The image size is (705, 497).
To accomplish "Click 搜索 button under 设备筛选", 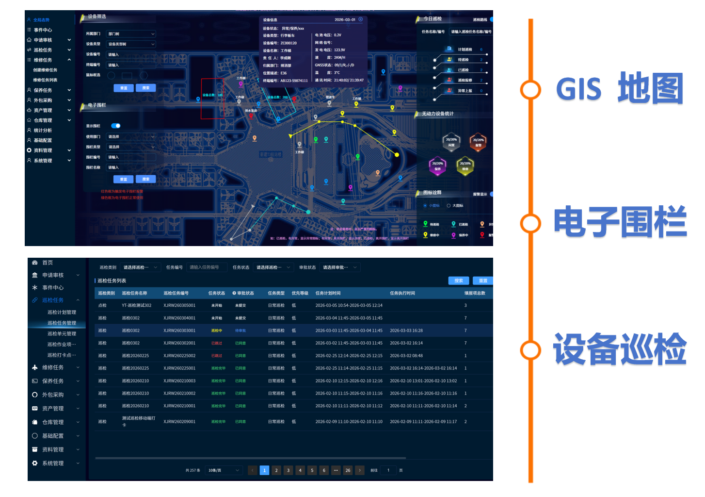I will [145, 88].
